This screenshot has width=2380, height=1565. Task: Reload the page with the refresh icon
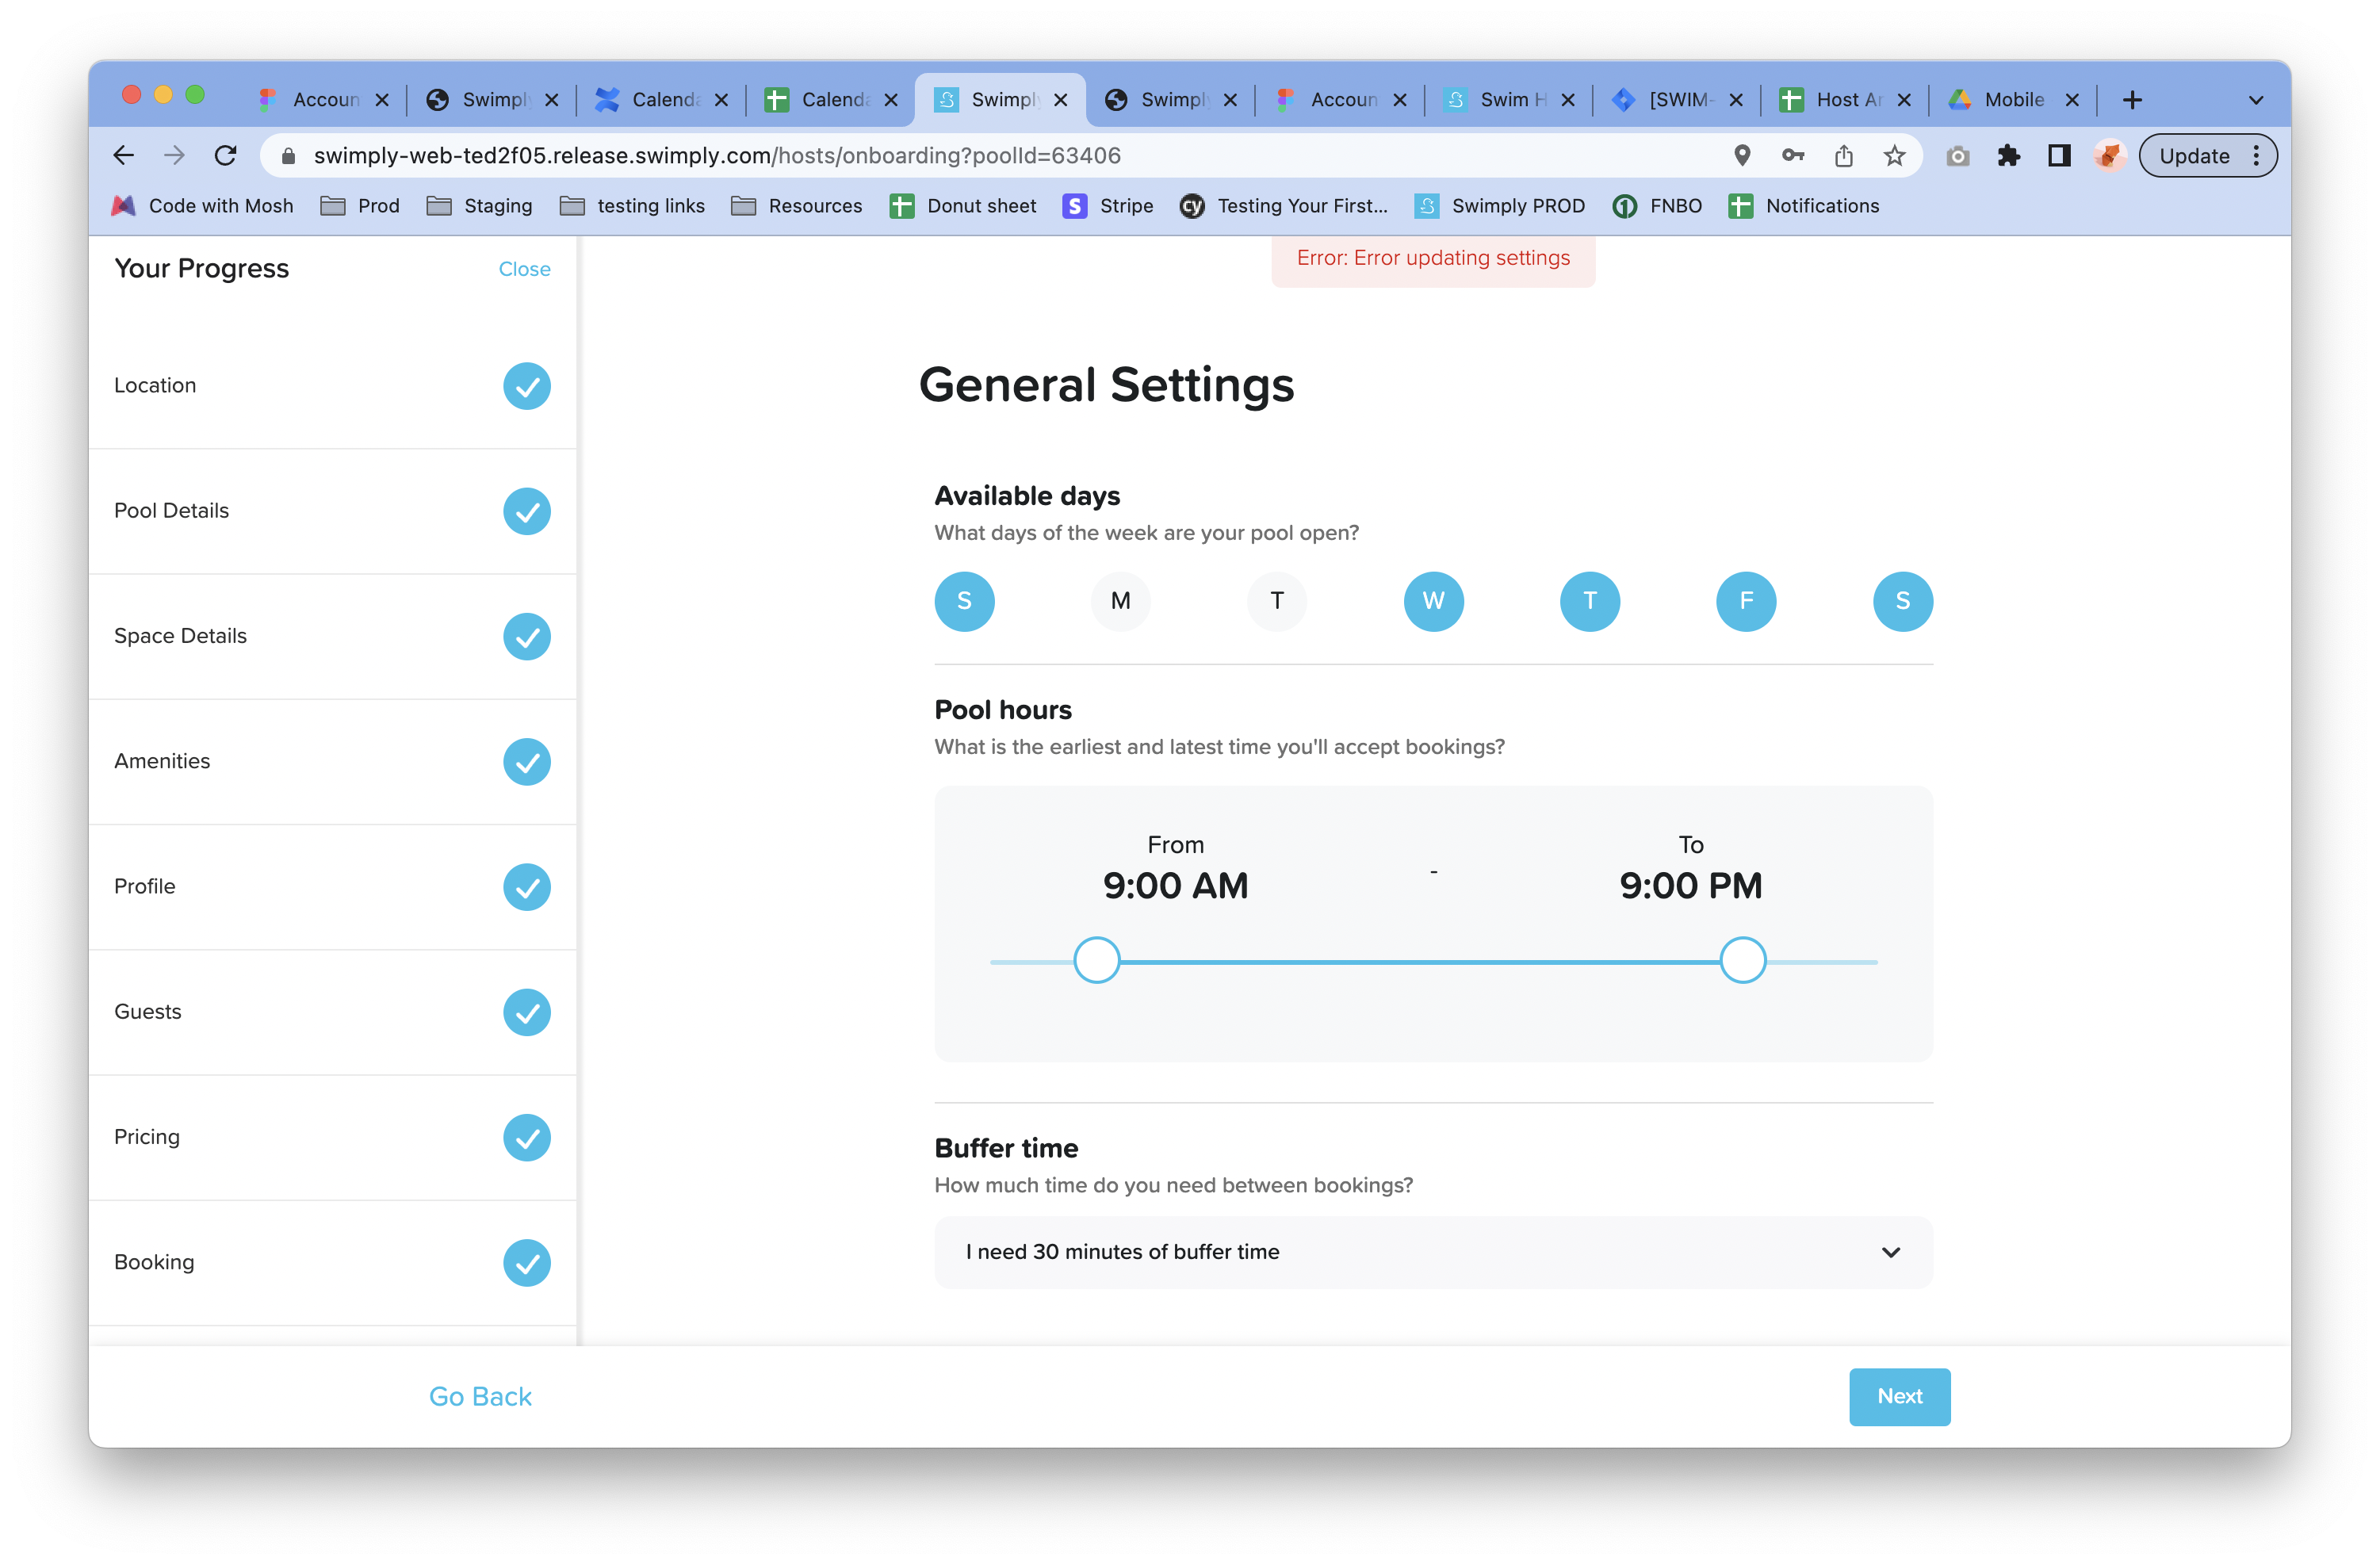point(226,155)
